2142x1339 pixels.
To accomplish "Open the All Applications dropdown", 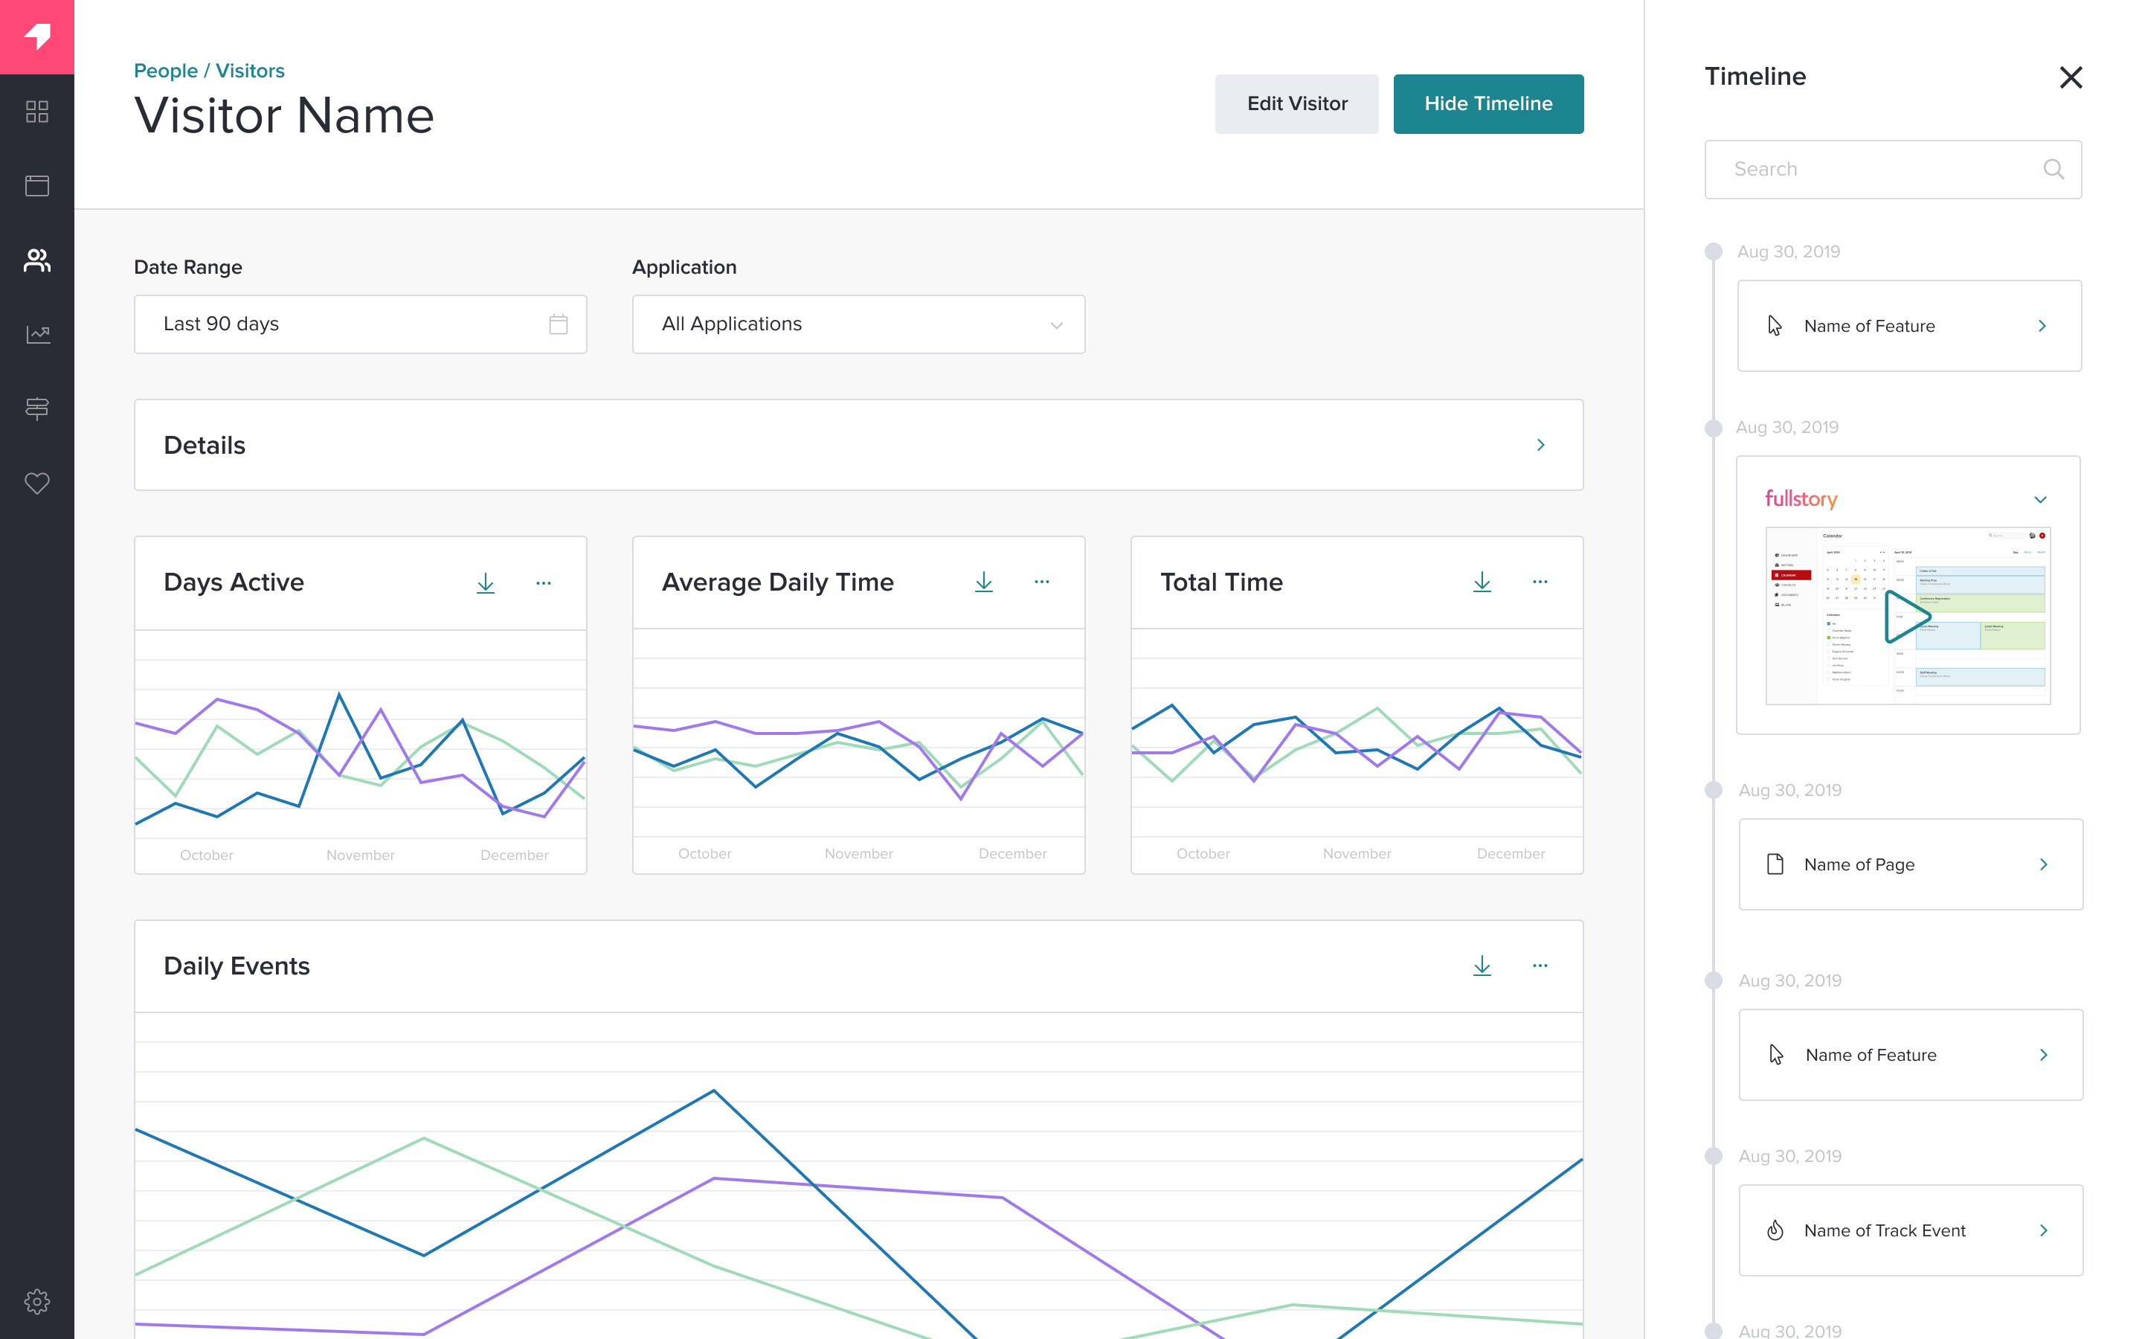I will 858,324.
